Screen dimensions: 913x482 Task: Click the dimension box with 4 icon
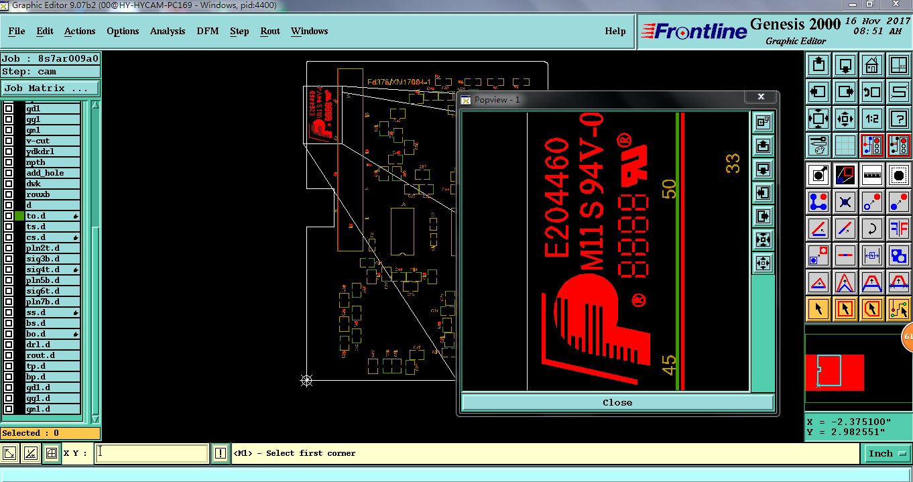pyautogui.click(x=872, y=255)
